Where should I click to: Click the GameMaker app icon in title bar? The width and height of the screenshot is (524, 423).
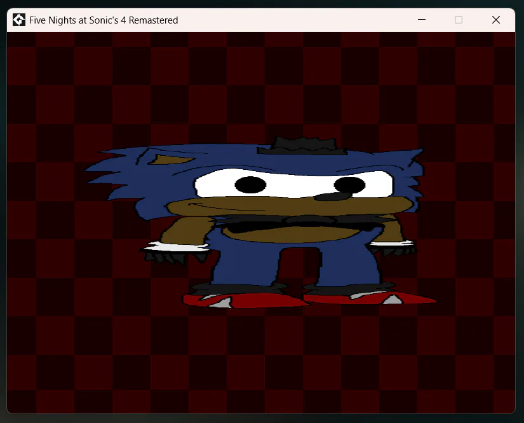coord(18,20)
